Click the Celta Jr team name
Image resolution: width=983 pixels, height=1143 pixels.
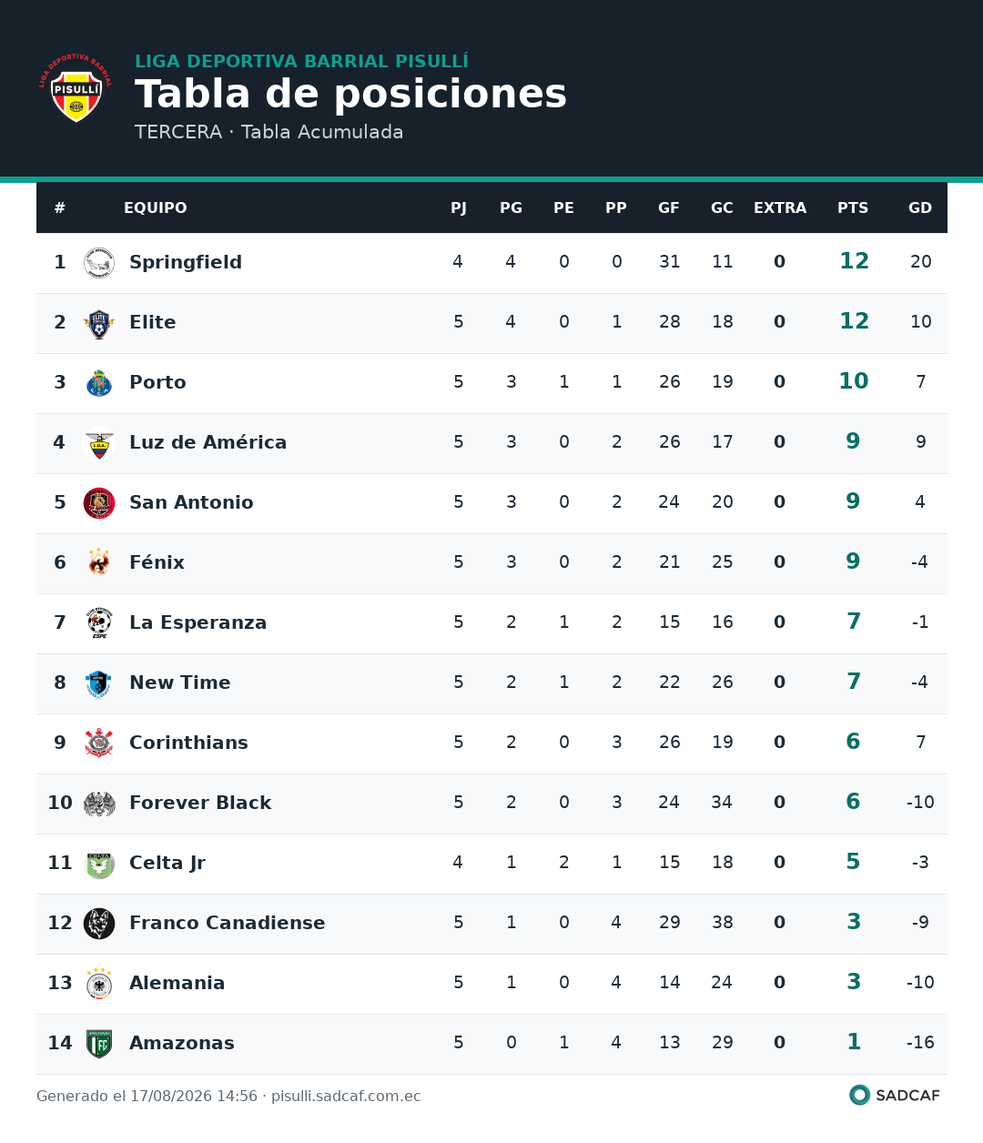point(167,863)
